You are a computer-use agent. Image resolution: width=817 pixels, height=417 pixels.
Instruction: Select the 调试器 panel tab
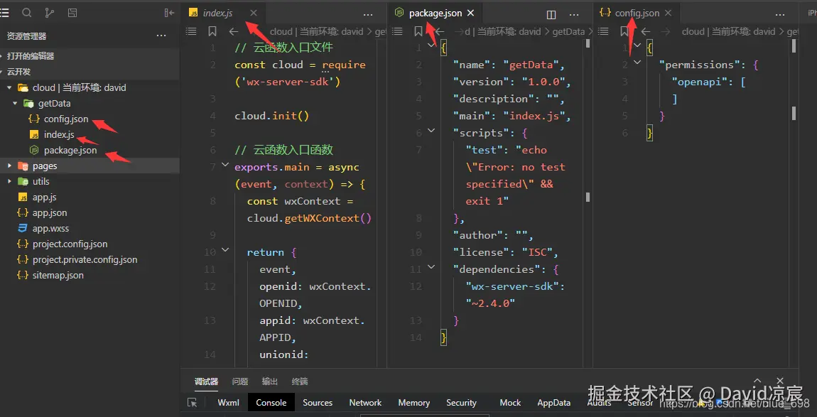206,381
